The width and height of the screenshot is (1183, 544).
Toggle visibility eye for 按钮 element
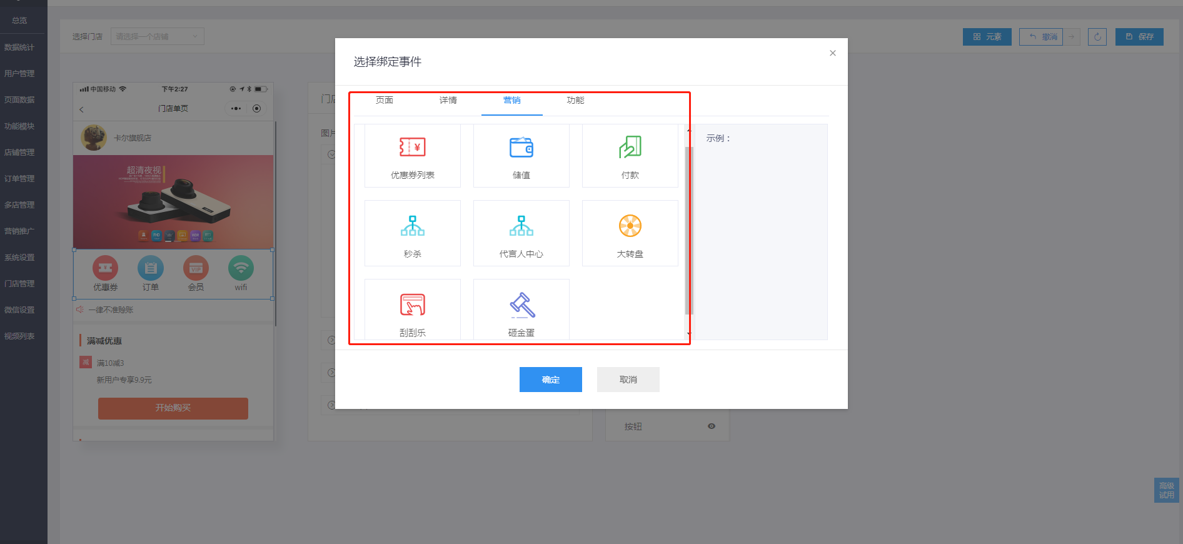(711, 426)
